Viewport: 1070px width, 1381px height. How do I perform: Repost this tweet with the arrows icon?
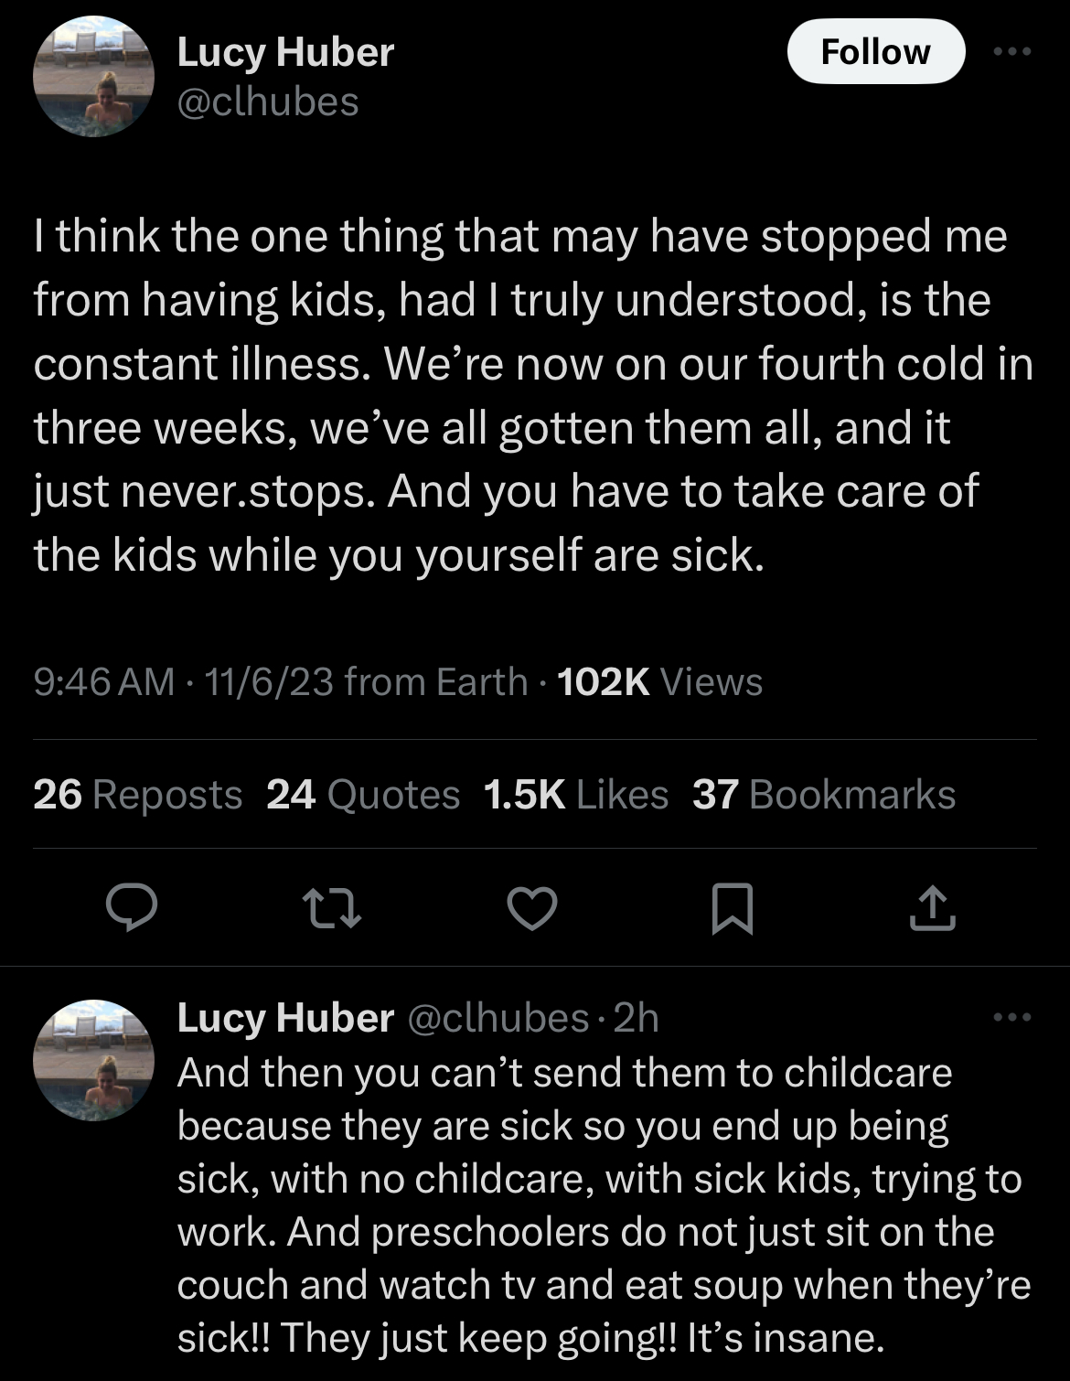(x=332, y=907)
